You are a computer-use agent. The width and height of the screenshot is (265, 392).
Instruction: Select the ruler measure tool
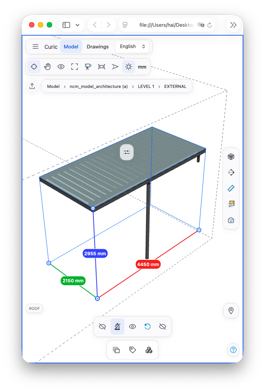coord(231,188)
